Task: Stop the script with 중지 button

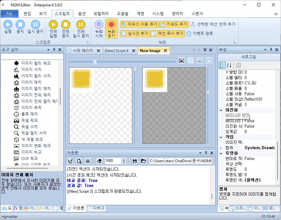Action: [x=20, y=27]
